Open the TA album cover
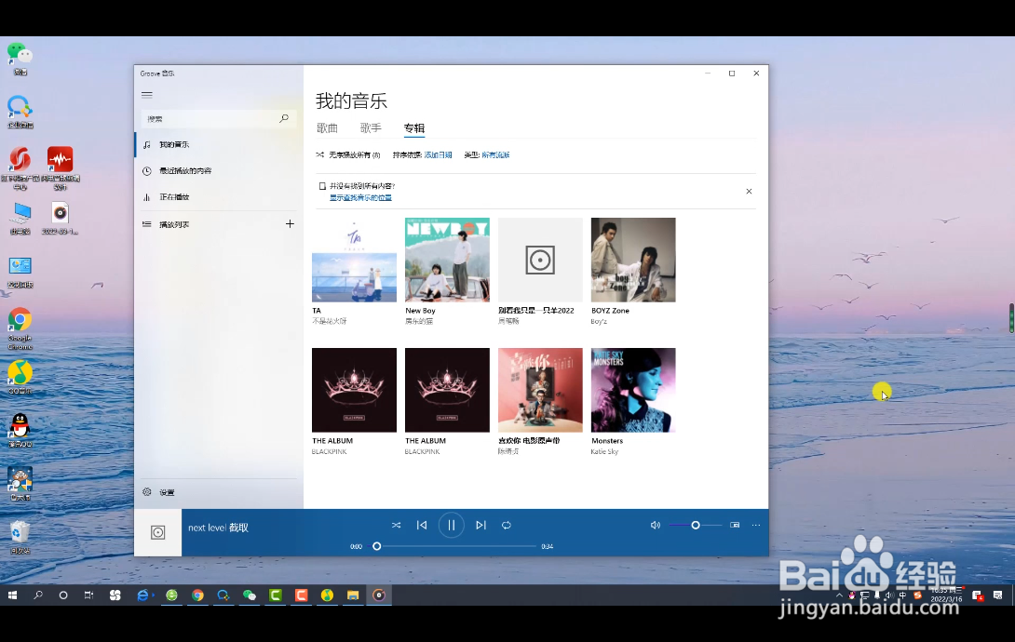Viewport: 1015px width, 642px height. pyautogui.click(x=354, y=260)
